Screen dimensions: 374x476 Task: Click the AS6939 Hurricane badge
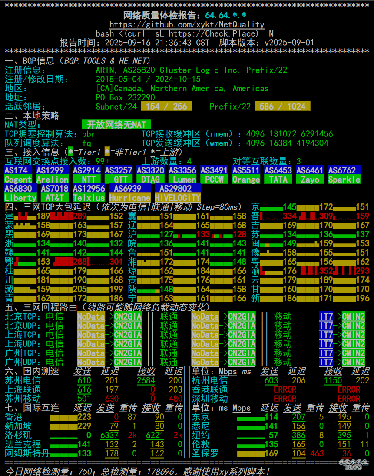point(130,193)
